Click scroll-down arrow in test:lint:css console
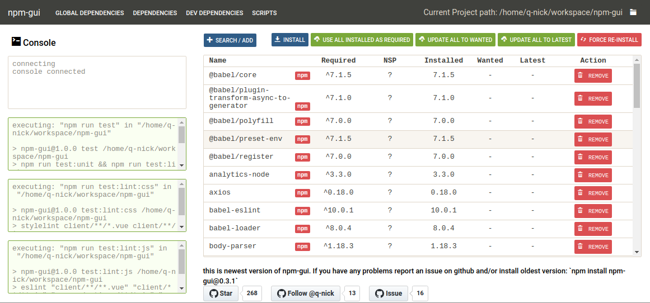Image resolution: width=650 pixels, height=303 pixels. 181,227
